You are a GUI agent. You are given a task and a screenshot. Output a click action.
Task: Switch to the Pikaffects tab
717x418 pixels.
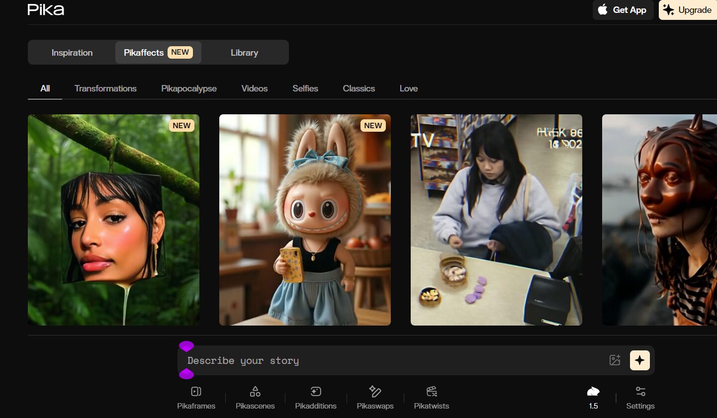coord(158,53)
